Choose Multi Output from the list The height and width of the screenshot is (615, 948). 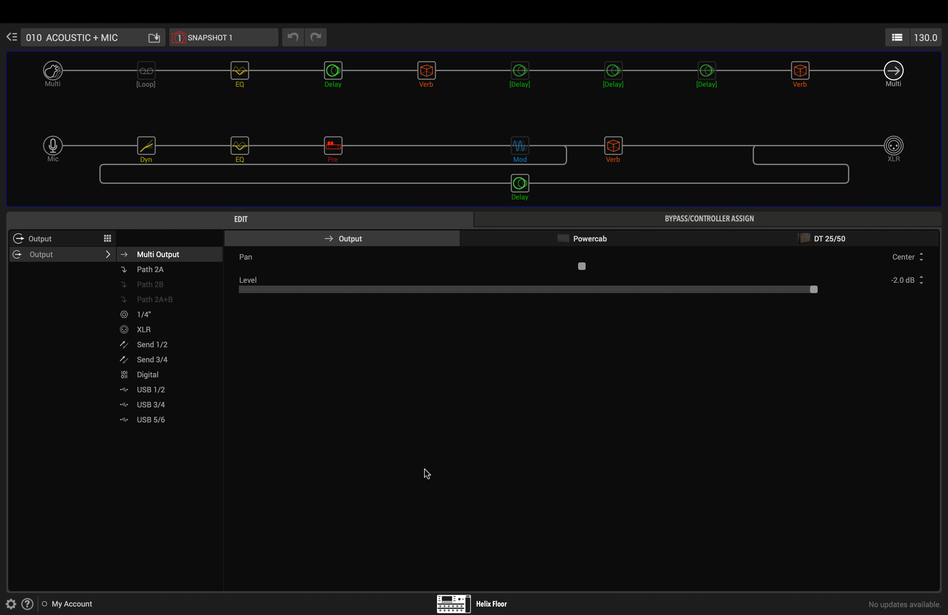point(170,255)
